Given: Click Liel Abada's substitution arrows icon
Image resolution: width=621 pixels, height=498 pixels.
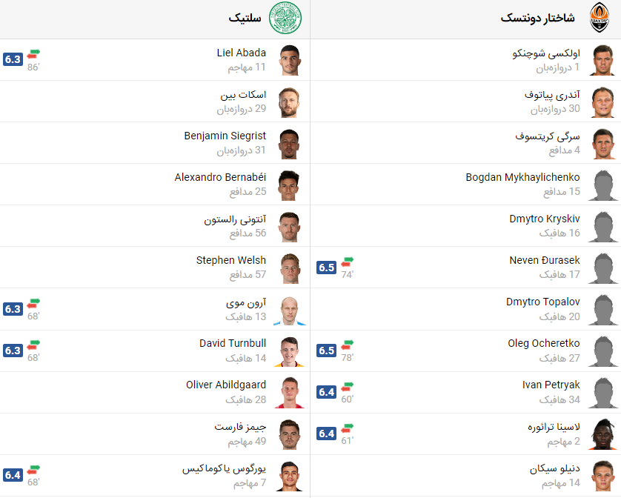Looking at the screenshot, I should click(x=33, y=54).
